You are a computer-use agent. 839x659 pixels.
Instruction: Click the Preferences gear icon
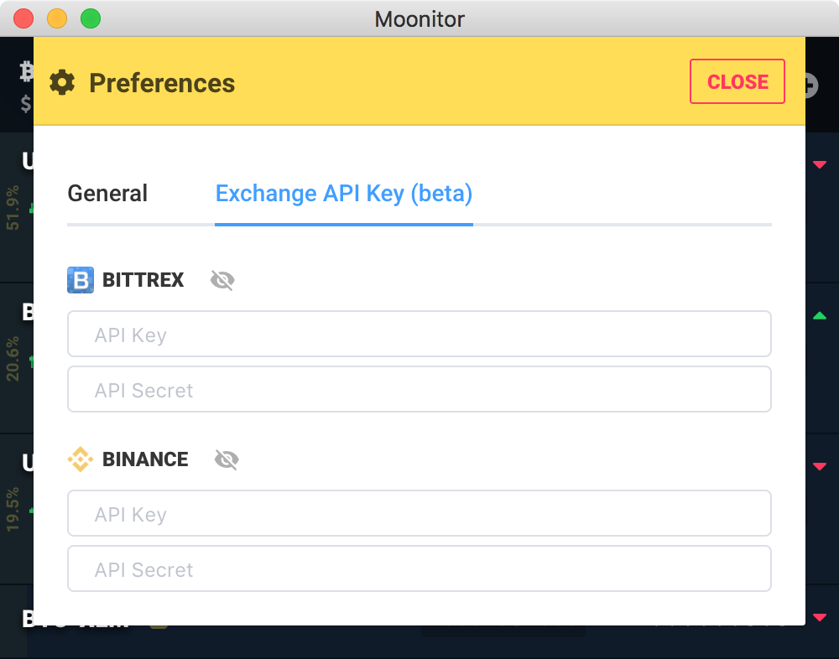(x=62, y=82)
